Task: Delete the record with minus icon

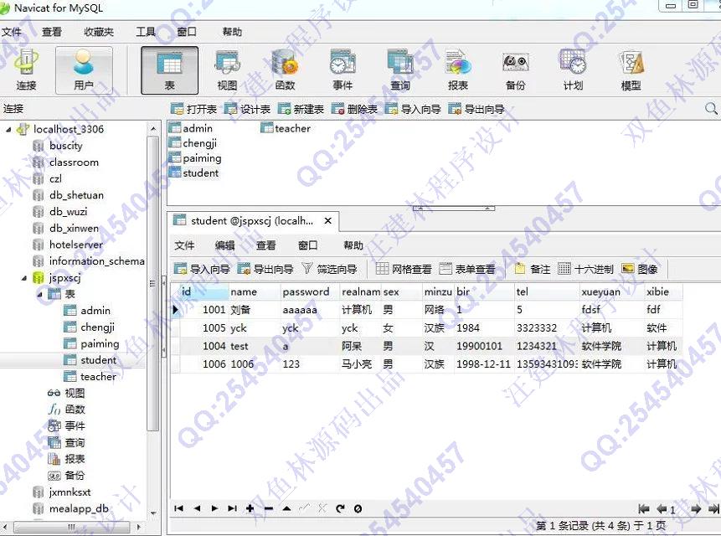Action: pyautogui.click(x=269, y=508)
